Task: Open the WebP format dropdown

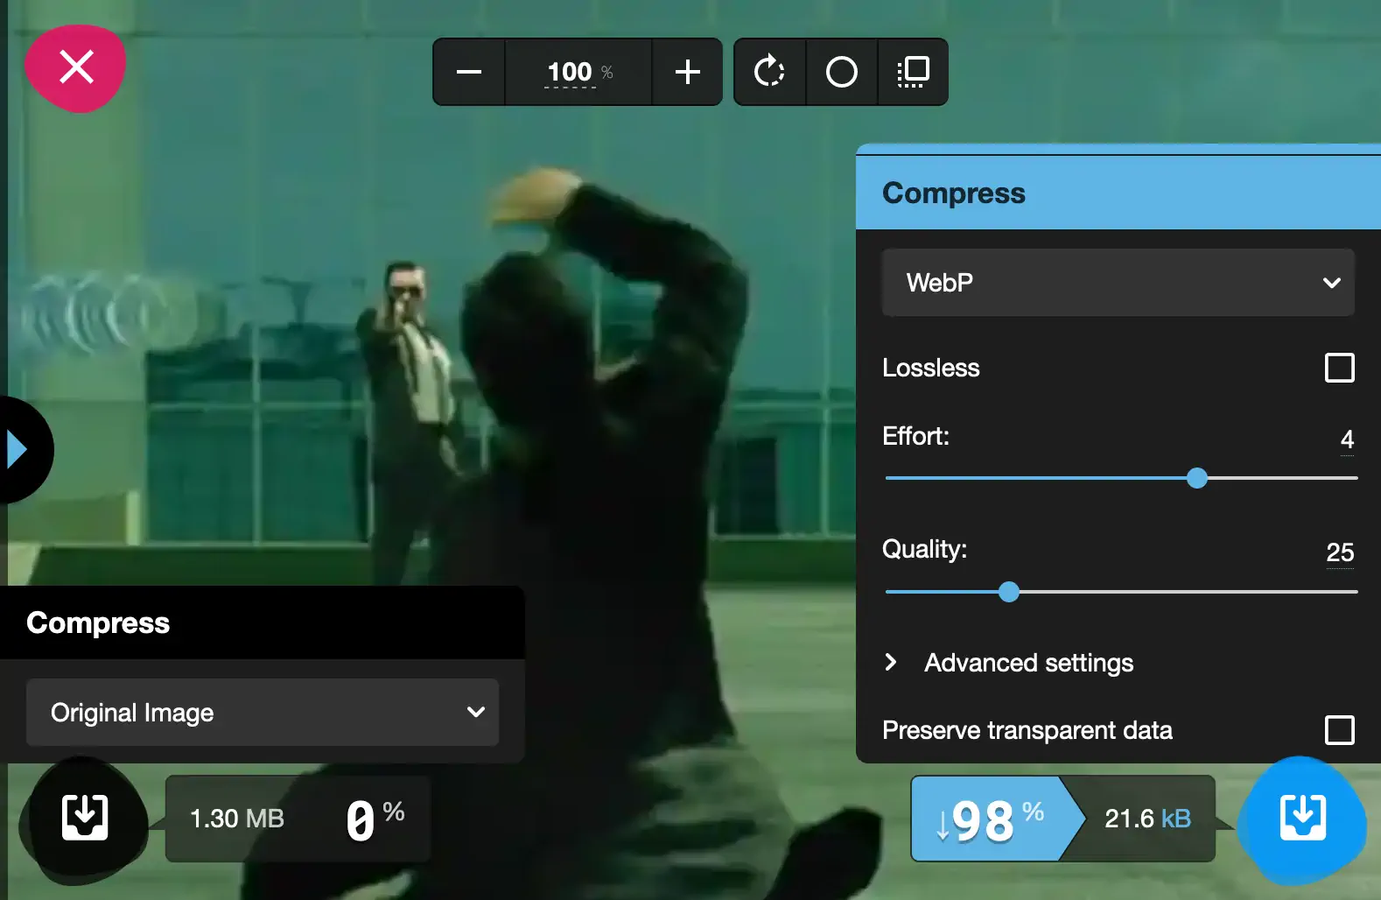Action: coord(1118,283)
